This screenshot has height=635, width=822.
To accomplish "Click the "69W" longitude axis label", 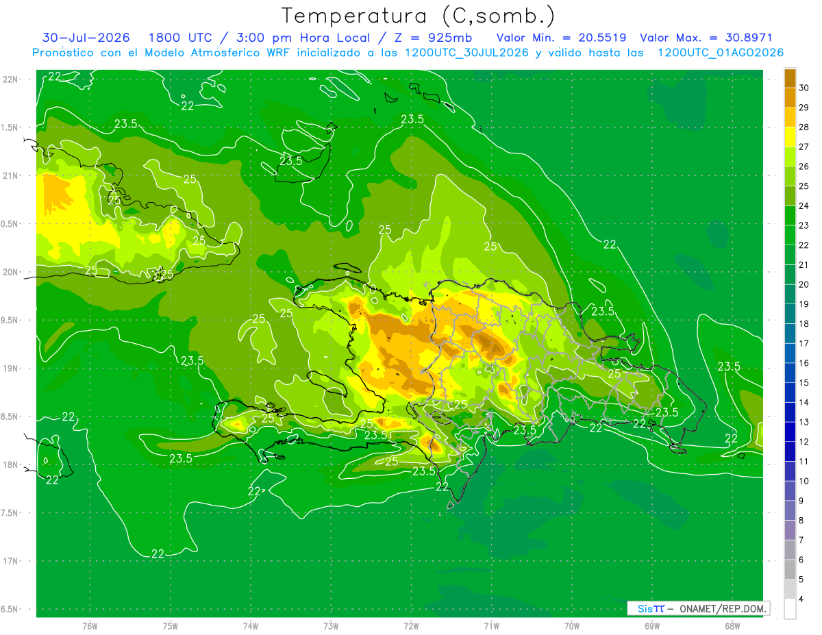I will (651, 626).
